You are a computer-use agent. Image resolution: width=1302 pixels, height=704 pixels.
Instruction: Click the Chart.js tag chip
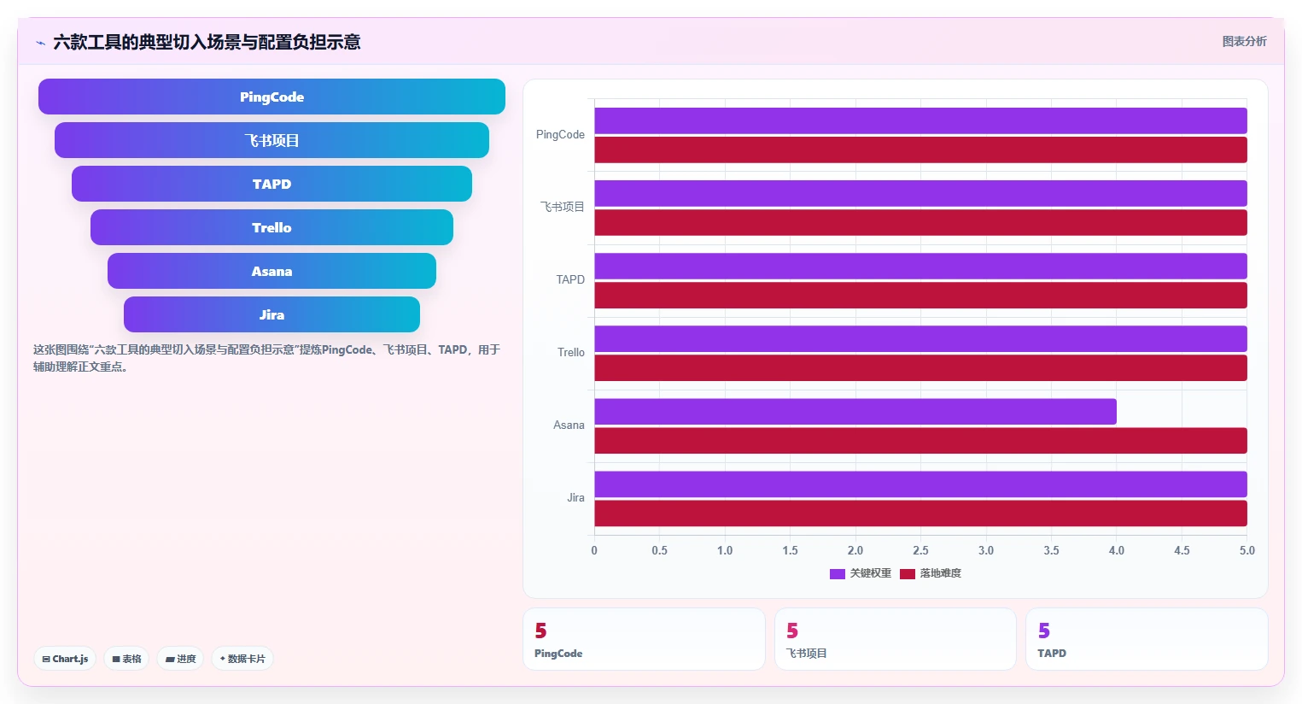tap(65, 659)
